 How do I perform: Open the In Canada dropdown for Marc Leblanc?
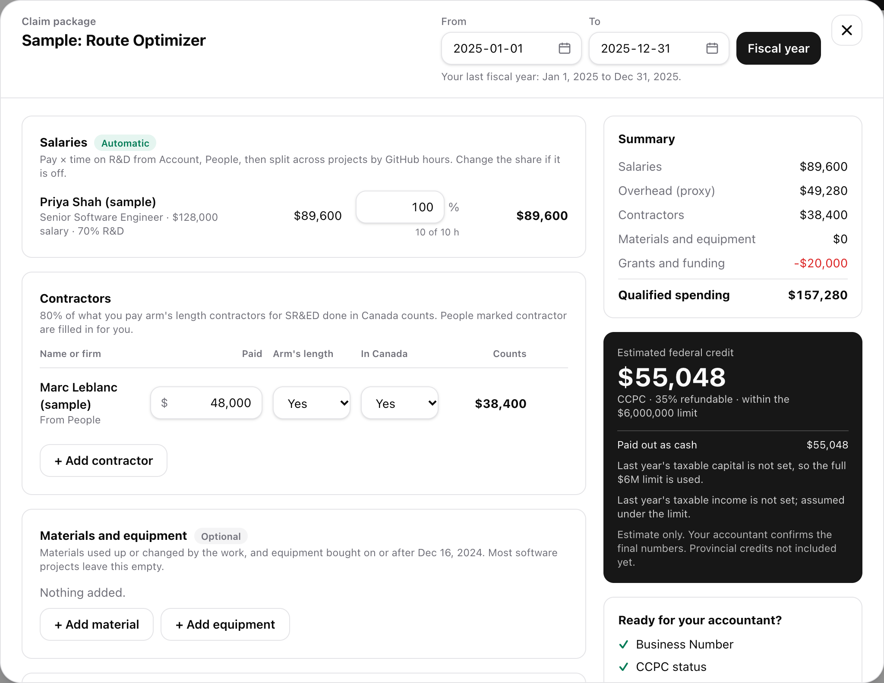tap(399, 403)
